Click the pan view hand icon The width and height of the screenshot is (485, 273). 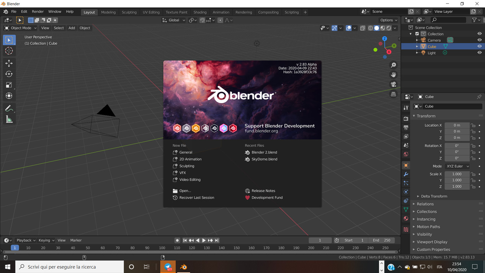(x=394, y=75)
